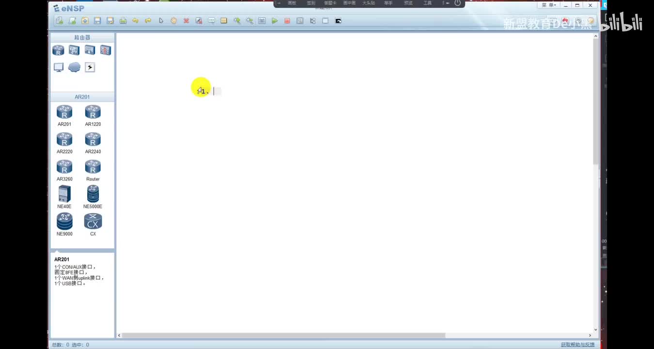Image resolution: width=654 pixels, height=349 pixels.
Task: Select the text note tool
Action: pyautogui.click(x=211, y=21)
